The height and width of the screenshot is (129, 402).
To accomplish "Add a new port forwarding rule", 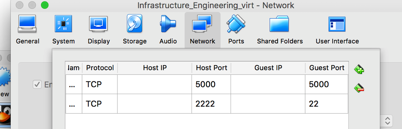I will [359, 69].
